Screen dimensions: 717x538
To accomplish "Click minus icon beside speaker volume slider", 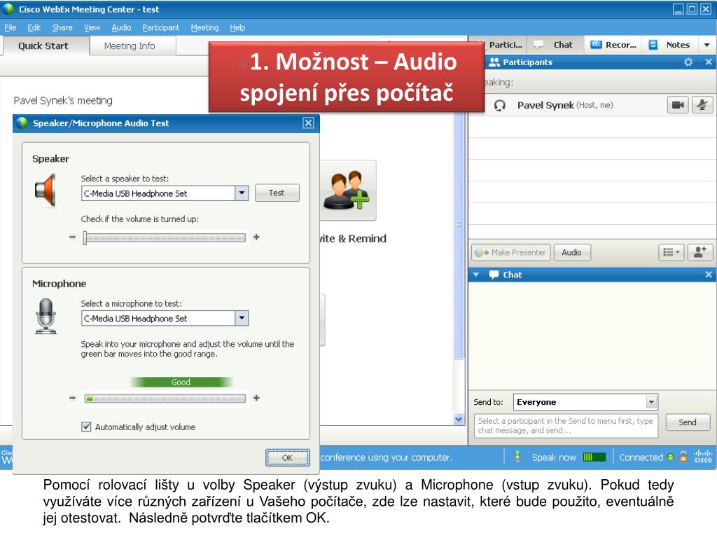I will pos(72,237).
